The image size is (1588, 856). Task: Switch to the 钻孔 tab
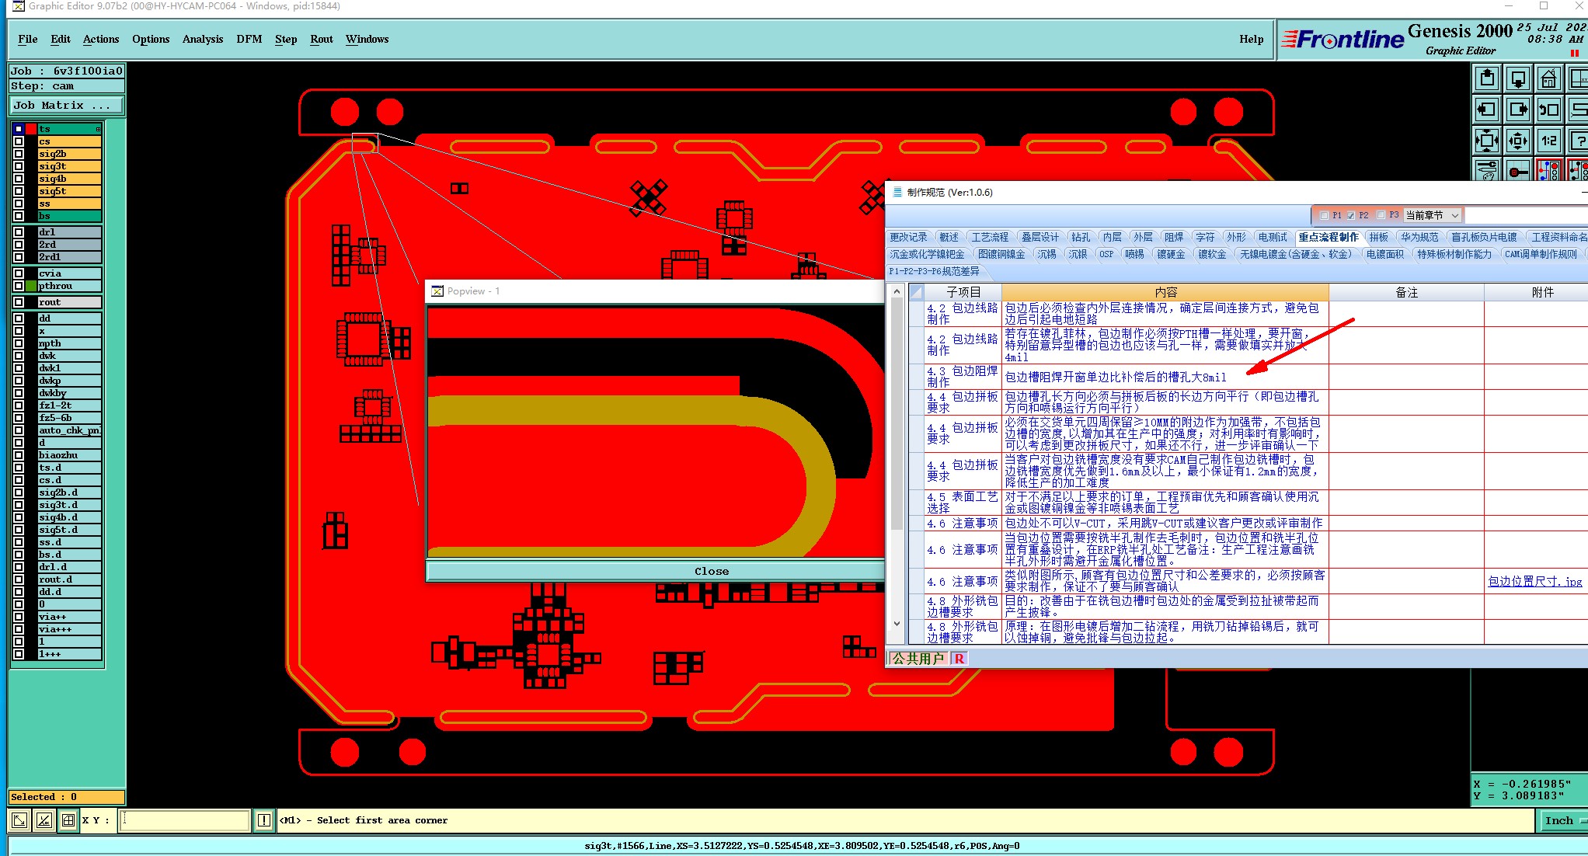click(x=1080, y=237)
